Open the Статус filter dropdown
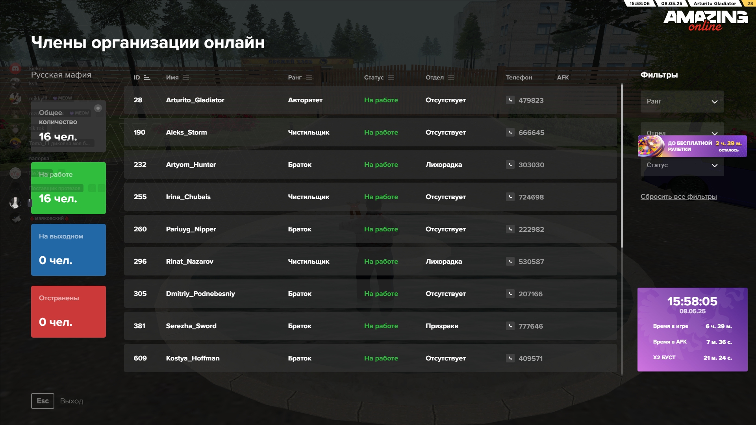The image size is (756, 425). tap(682, 165)
